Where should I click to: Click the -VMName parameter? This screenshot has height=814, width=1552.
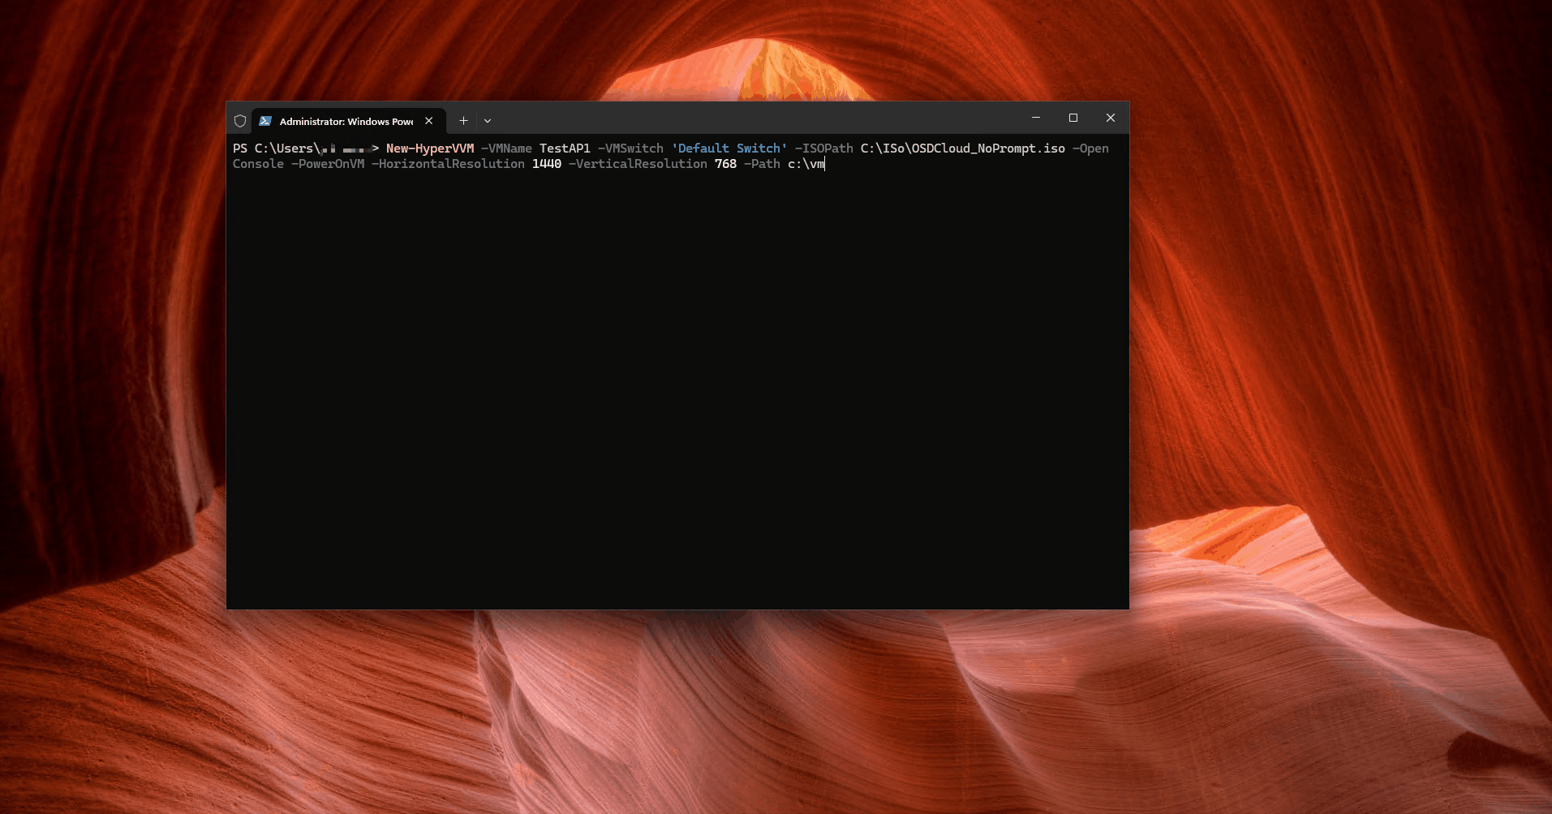(507, 149)
